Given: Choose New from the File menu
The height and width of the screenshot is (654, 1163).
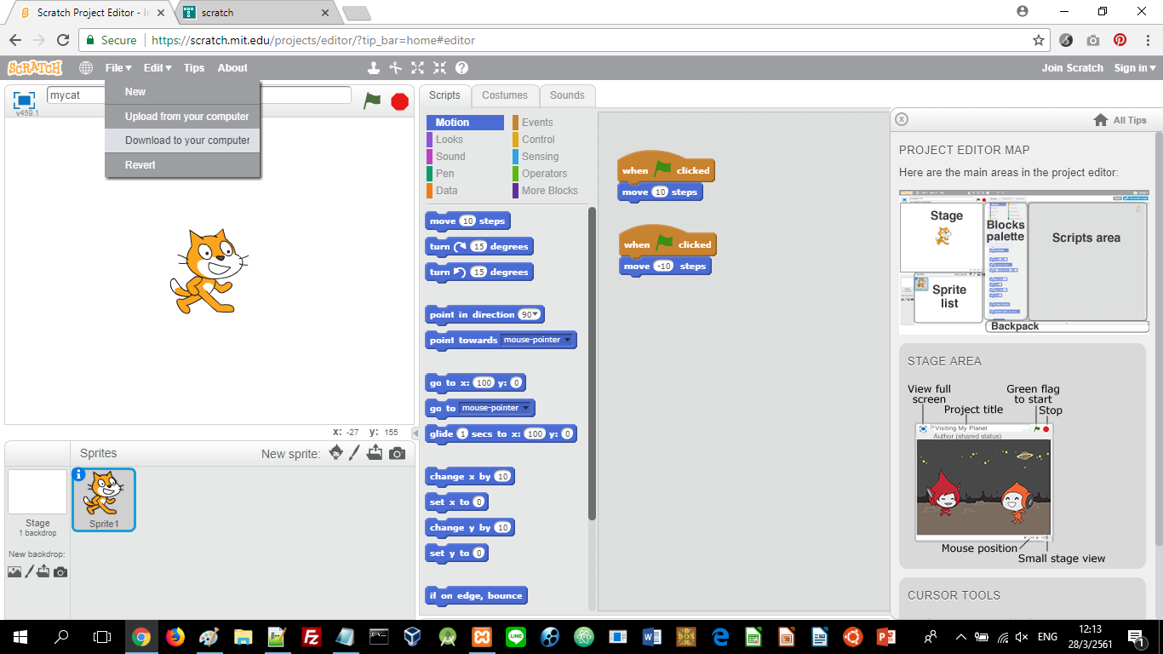Looking at the screenshot, I should pyautogui.click(x=182, y=92).
